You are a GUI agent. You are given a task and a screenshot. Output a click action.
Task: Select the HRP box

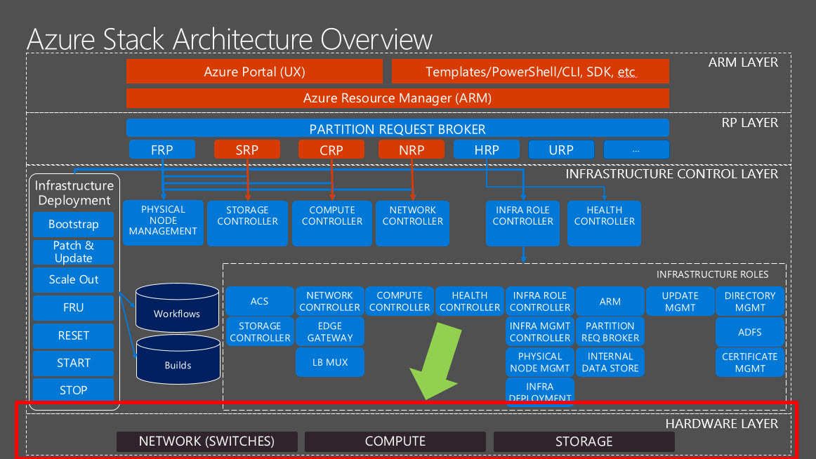click(x=487, y=149)
